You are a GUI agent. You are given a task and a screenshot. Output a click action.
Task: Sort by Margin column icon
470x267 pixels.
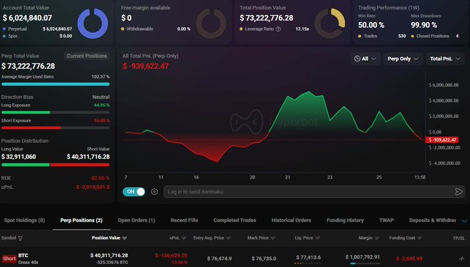377,238
